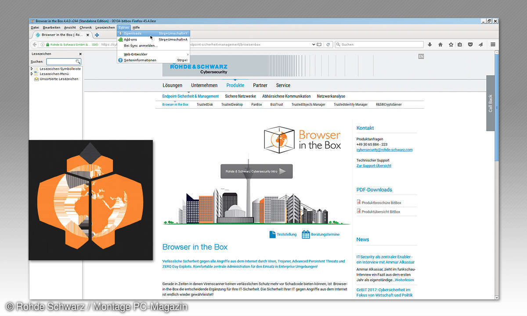Click the Weiterlesen news link
Screen dimensions: 527x316
(404, 280)
